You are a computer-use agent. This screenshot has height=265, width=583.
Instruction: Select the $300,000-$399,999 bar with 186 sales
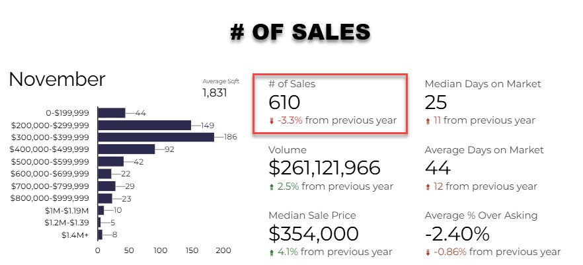(x=156, y=137)
